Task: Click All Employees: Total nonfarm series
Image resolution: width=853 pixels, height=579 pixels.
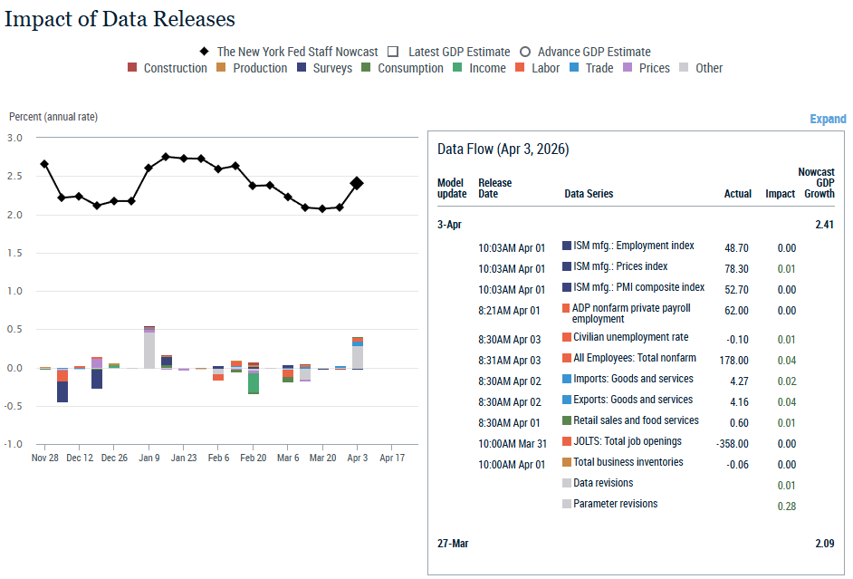Action: click(633, 359)
